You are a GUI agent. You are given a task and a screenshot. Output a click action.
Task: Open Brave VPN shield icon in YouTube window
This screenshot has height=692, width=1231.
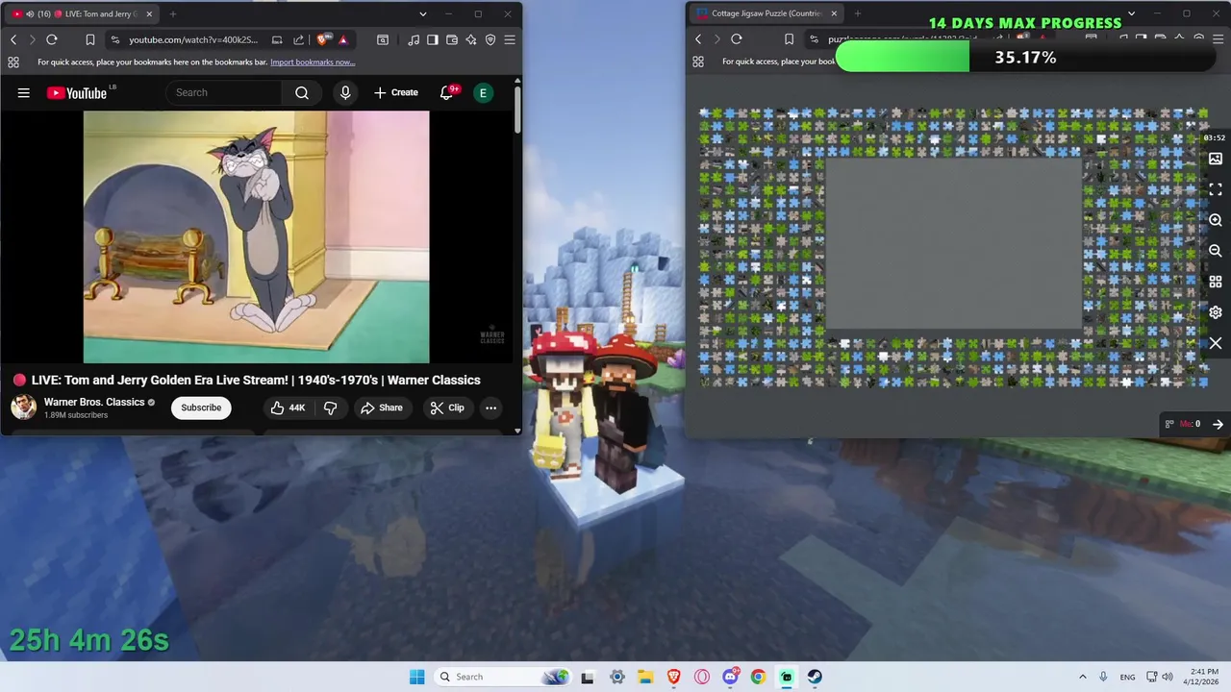[x=490, y=39]
